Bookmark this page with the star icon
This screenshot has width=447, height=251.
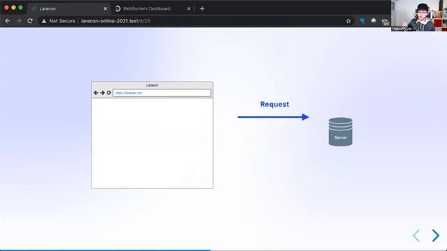click(x=349, y=21)
